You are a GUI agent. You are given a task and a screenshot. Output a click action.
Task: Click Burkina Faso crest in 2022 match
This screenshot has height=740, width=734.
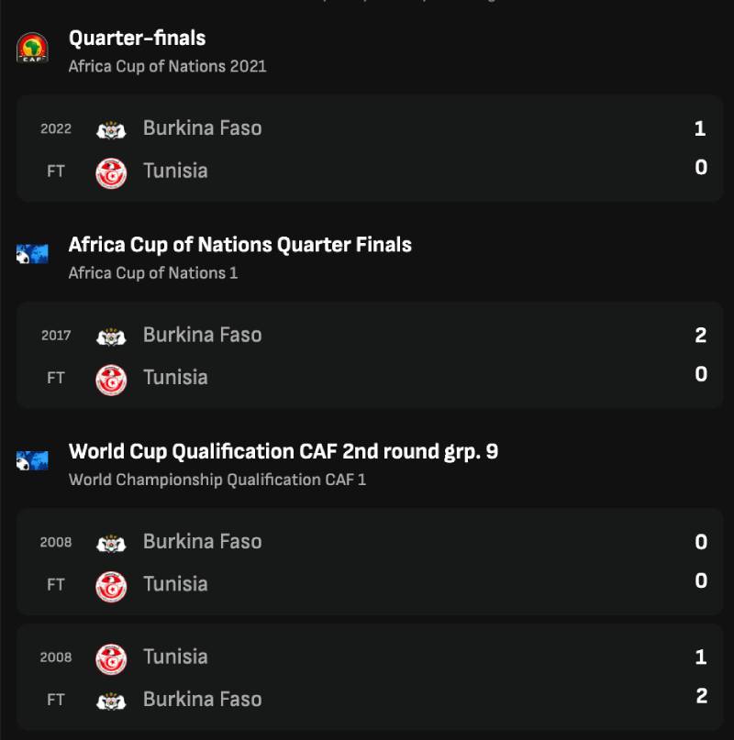pos(111,129)
